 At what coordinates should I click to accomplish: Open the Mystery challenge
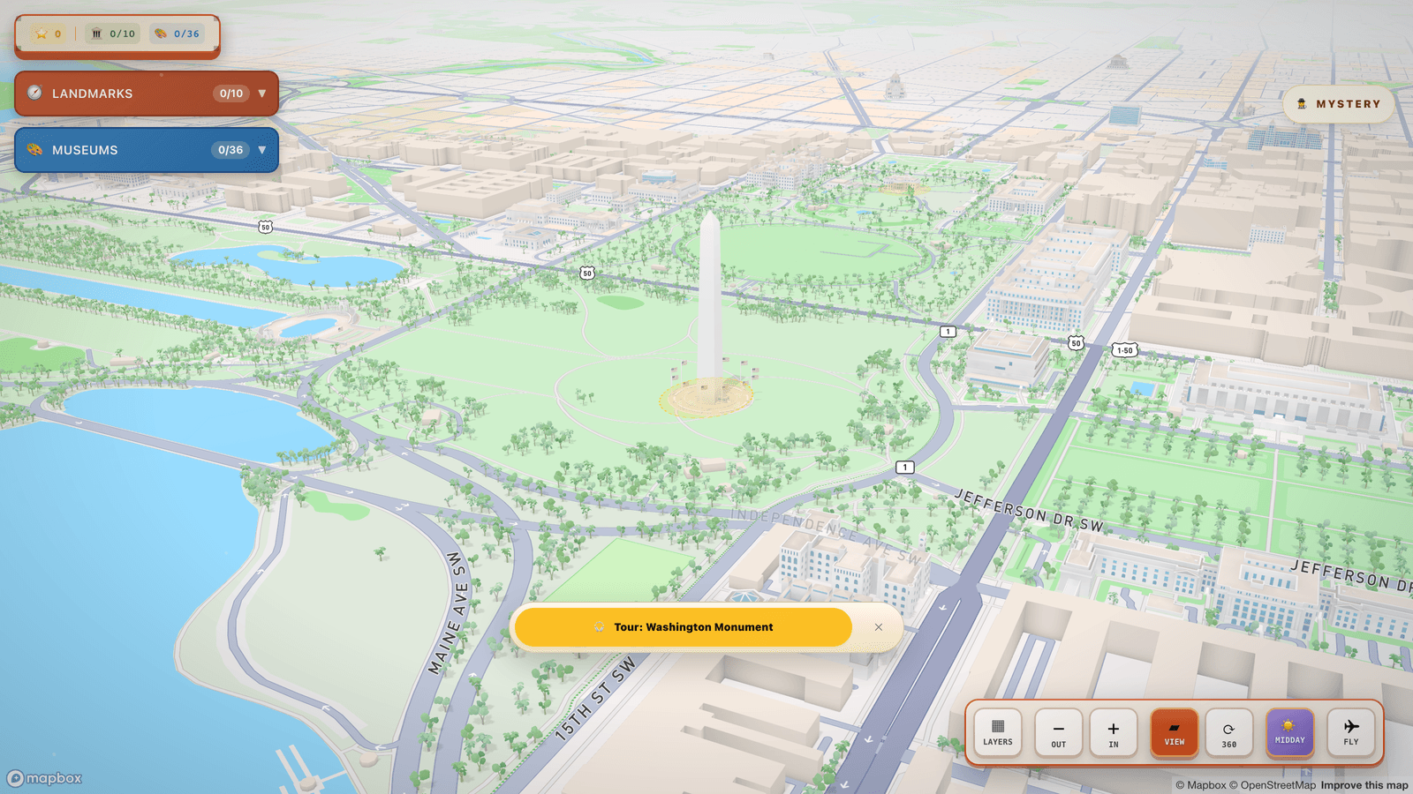click(1338, 104)
